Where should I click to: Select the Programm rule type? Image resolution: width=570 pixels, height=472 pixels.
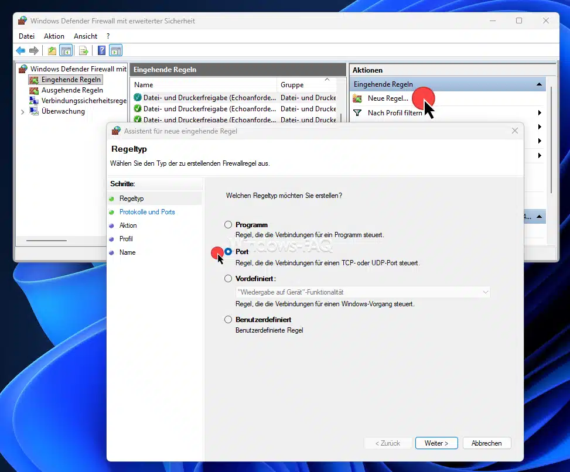(x=228, y=224)
